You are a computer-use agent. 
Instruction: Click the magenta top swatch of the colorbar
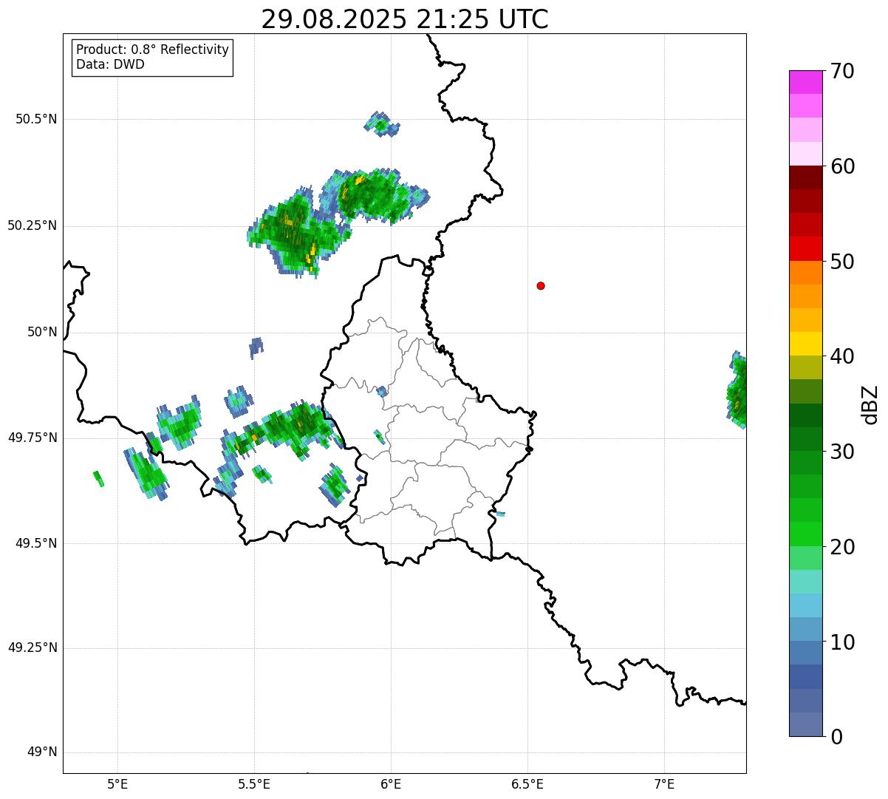[x=805, y=82]
